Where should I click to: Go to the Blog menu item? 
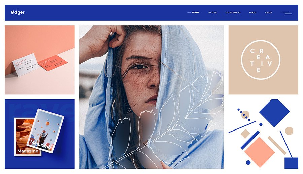[252, 13]
